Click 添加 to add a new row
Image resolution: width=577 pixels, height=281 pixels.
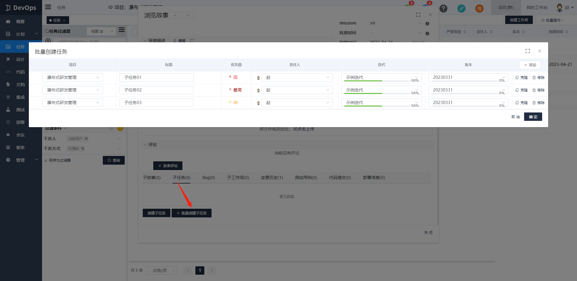tap(530, 65)
